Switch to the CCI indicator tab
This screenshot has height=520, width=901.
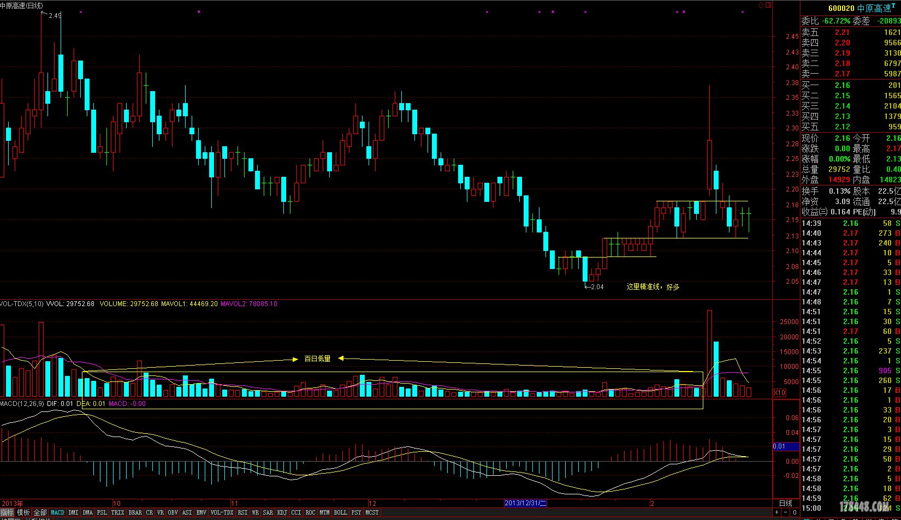[297, 512]
